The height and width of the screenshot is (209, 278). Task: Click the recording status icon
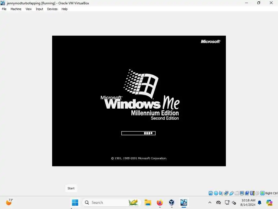pos(247,193)
